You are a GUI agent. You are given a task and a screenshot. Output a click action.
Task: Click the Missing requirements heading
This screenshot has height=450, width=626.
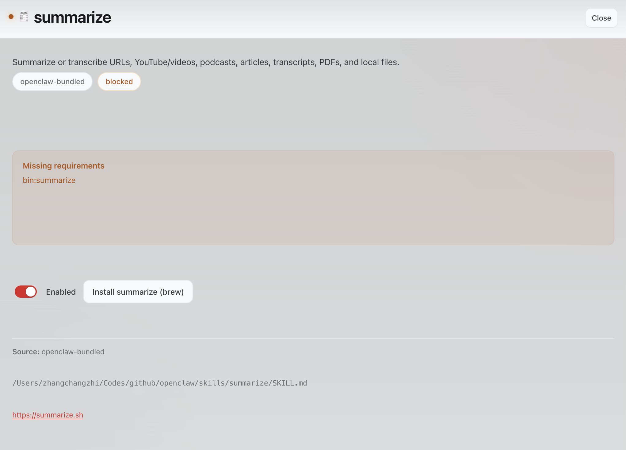[x=64, y=166]
